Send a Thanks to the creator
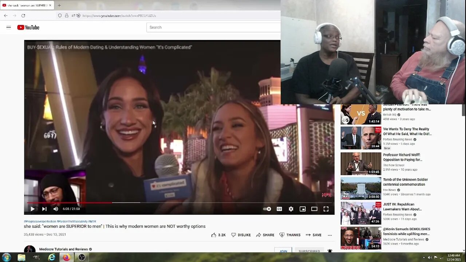The height and width of the screenshot is (262, 466). click(290, 235)
